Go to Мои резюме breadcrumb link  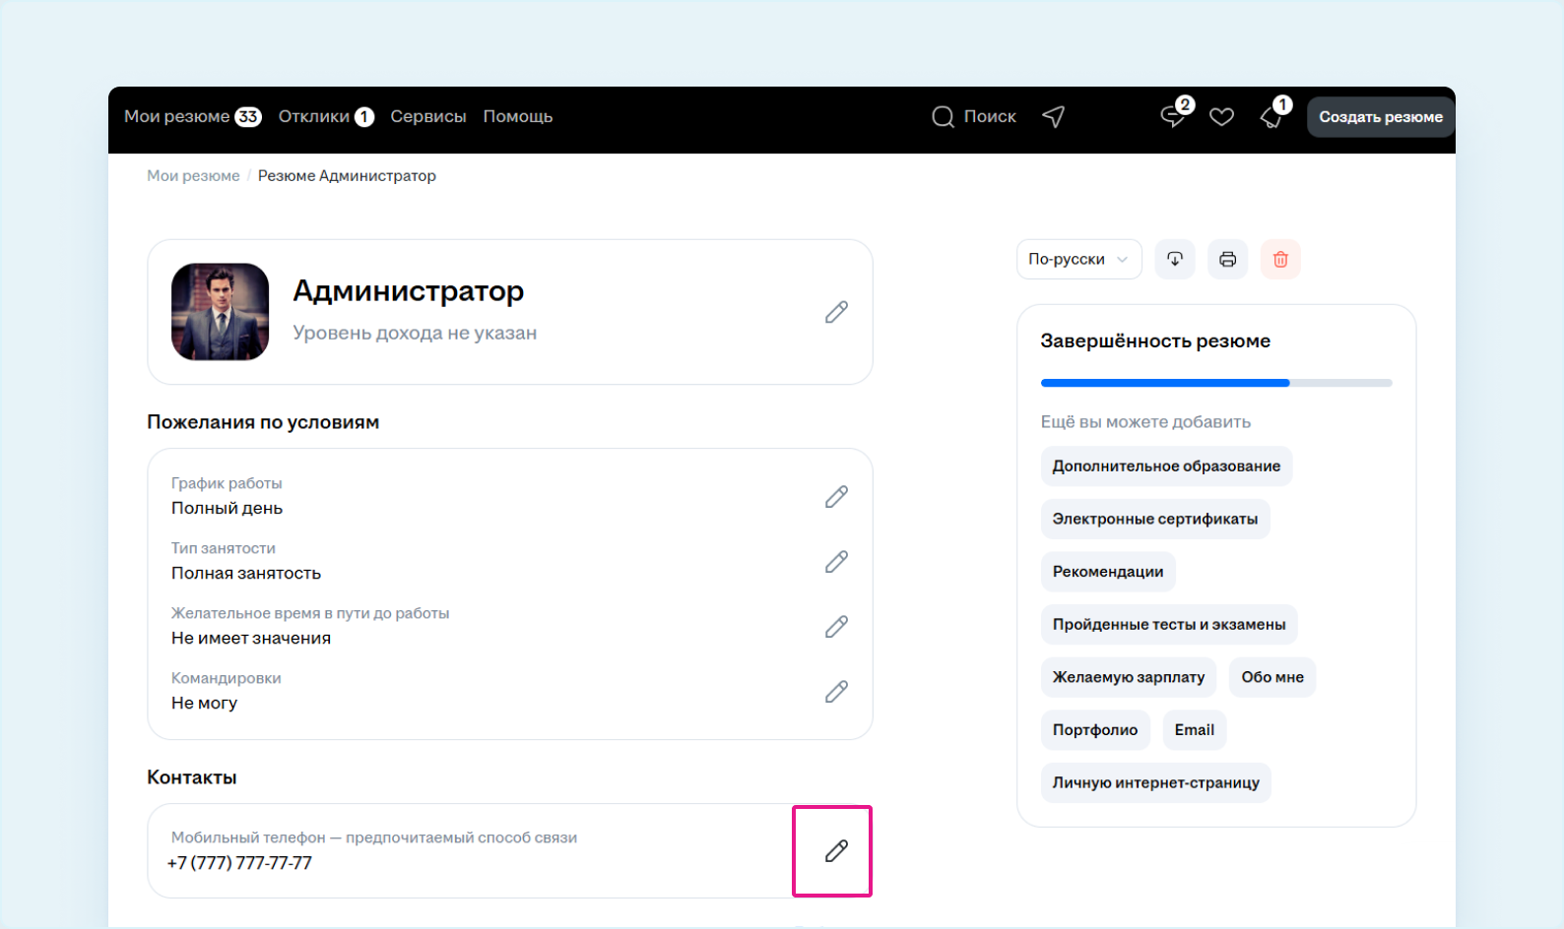[193, 175]
